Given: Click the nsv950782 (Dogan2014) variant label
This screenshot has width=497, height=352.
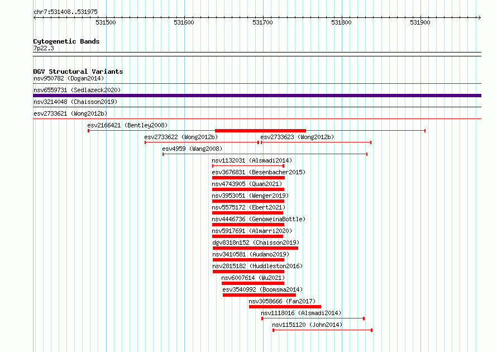Looking at the screenshot, I should coord(69,78).
